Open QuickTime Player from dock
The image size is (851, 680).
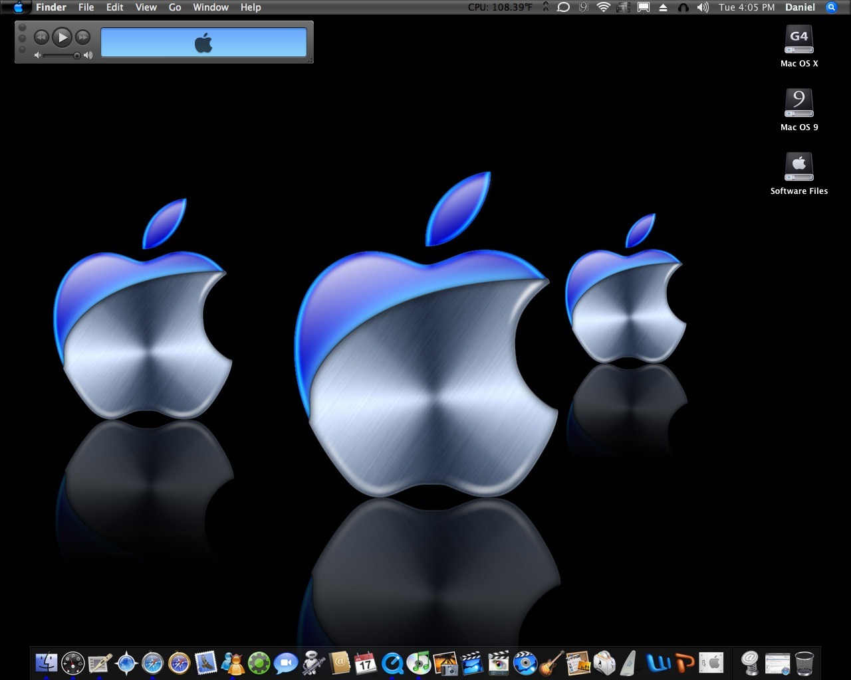(x=392, y=662)
